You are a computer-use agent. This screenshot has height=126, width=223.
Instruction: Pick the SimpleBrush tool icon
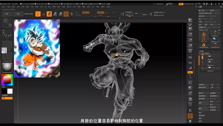(203, 46)
